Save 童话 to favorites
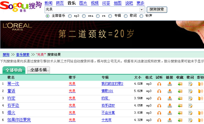 180,91
